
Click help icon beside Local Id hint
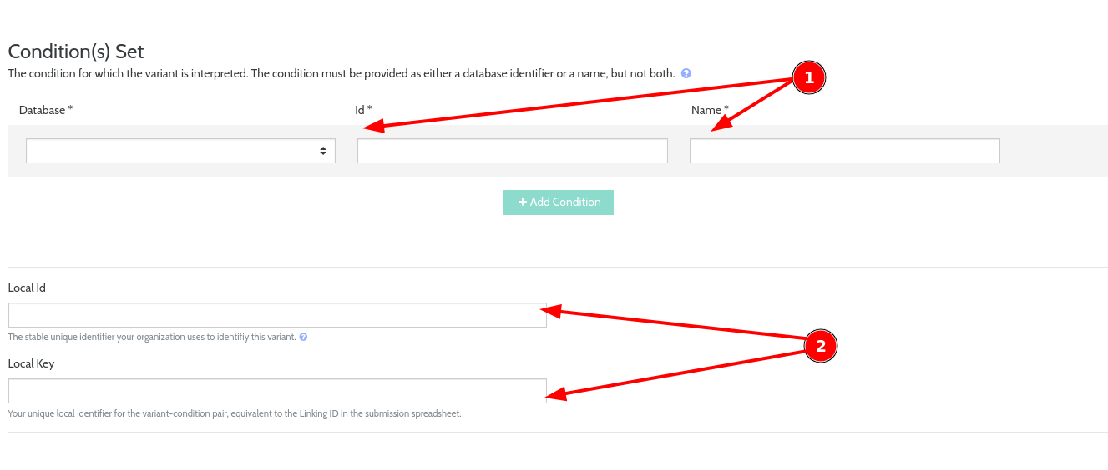(x=303, y=337)
